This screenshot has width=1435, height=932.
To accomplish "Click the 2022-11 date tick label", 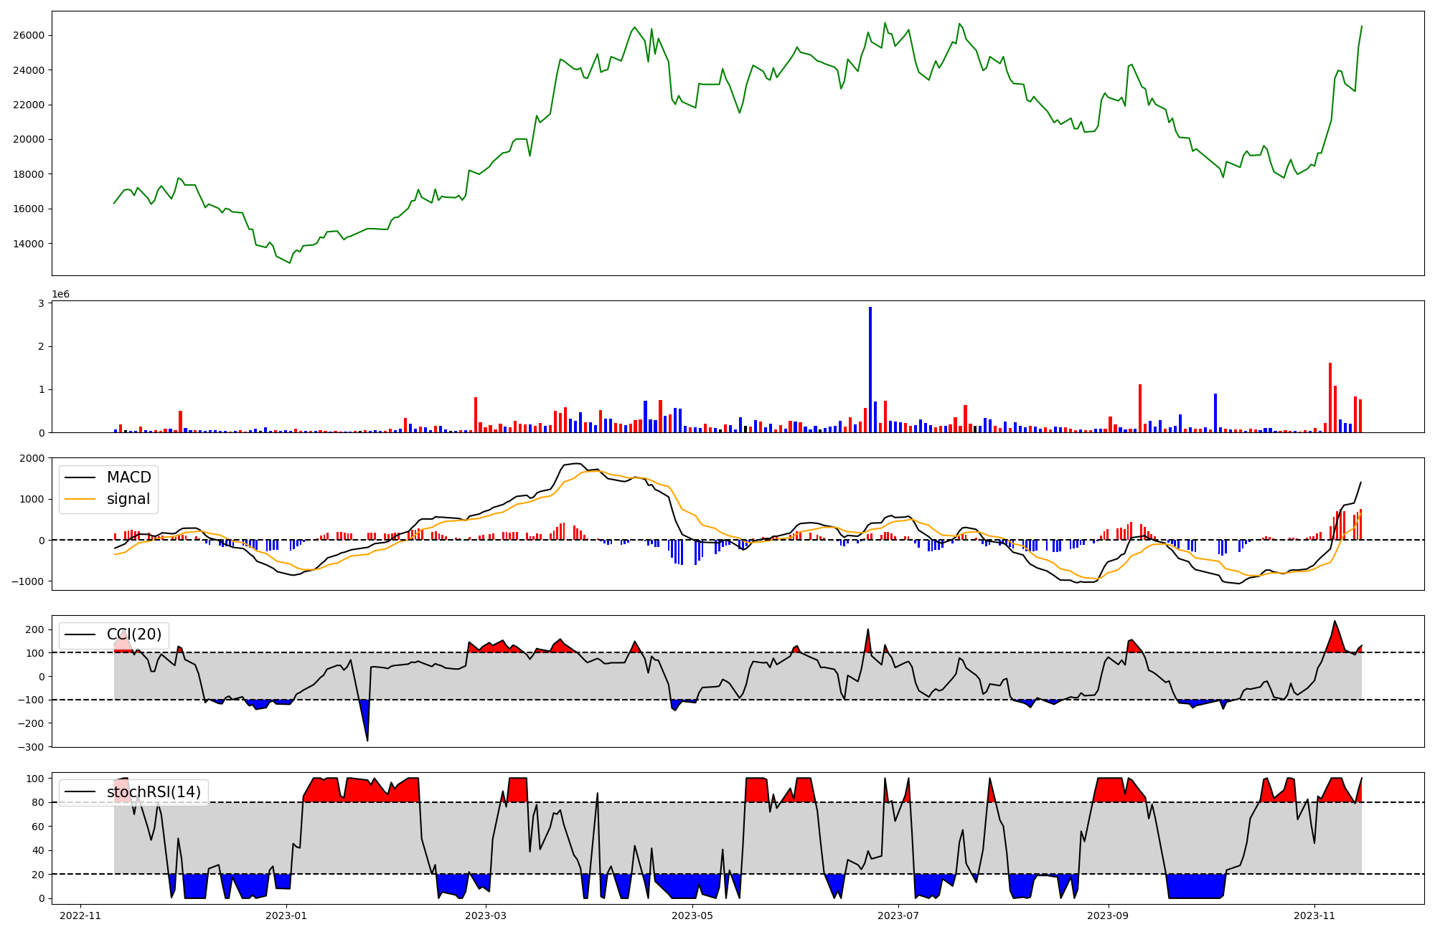I will 80,916.
